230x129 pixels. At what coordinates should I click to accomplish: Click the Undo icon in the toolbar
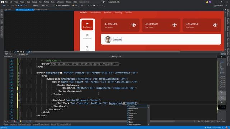pos(24,6)
